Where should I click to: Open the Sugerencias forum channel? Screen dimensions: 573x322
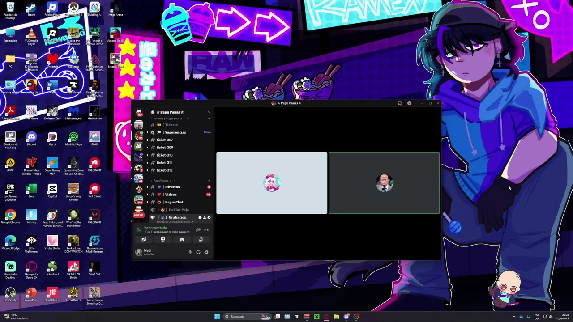pyautogui.click(x=180, y=132)
